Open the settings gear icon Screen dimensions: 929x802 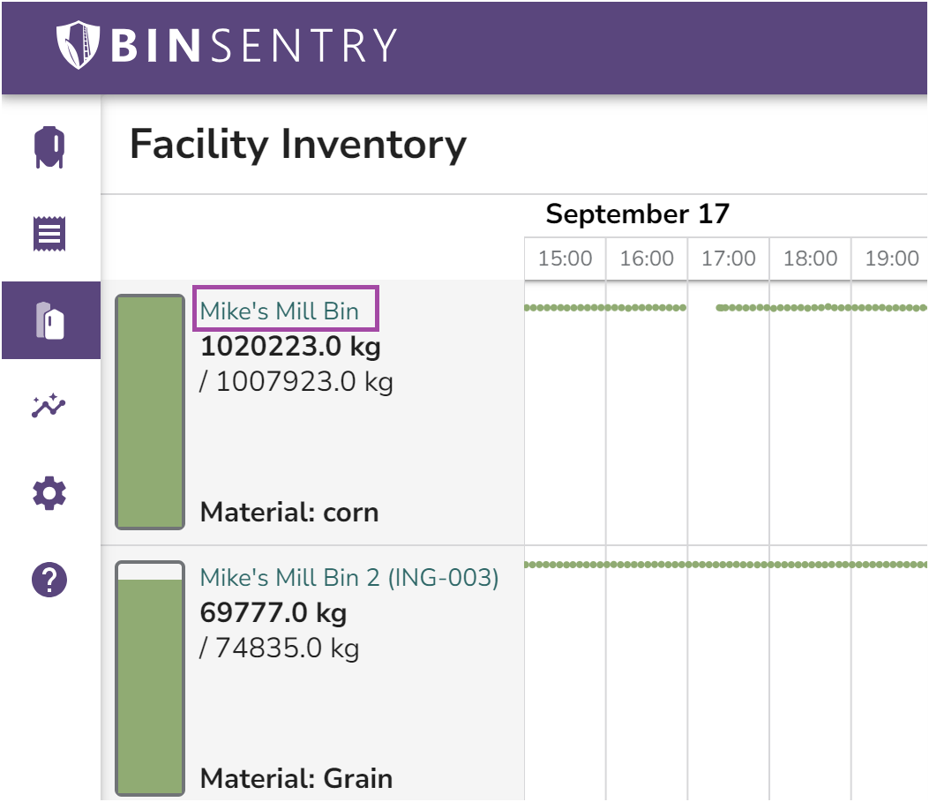pyautogui.click(x=49, y=493)
